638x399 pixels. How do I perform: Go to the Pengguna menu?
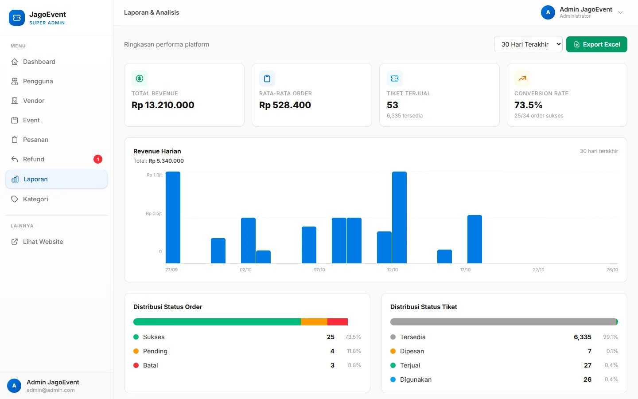click(56, 81)
